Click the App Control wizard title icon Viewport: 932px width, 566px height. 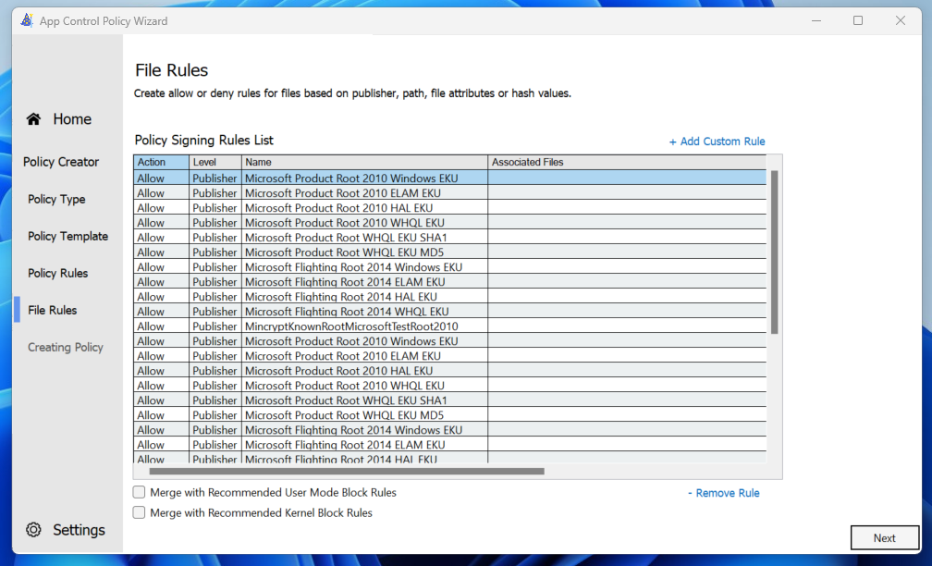coord(27,20)
